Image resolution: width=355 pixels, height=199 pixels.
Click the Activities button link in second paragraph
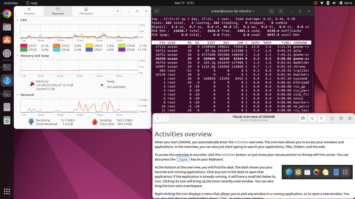pyautogui.click(x=228, y=155)
